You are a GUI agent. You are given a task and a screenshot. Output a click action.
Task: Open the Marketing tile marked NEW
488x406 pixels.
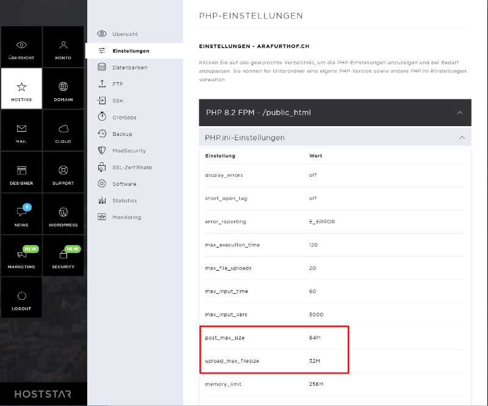21,257
